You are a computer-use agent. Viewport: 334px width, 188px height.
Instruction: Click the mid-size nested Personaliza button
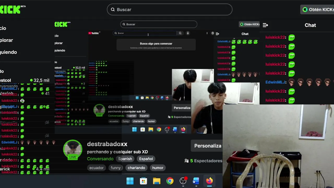[x=182, y=108]
